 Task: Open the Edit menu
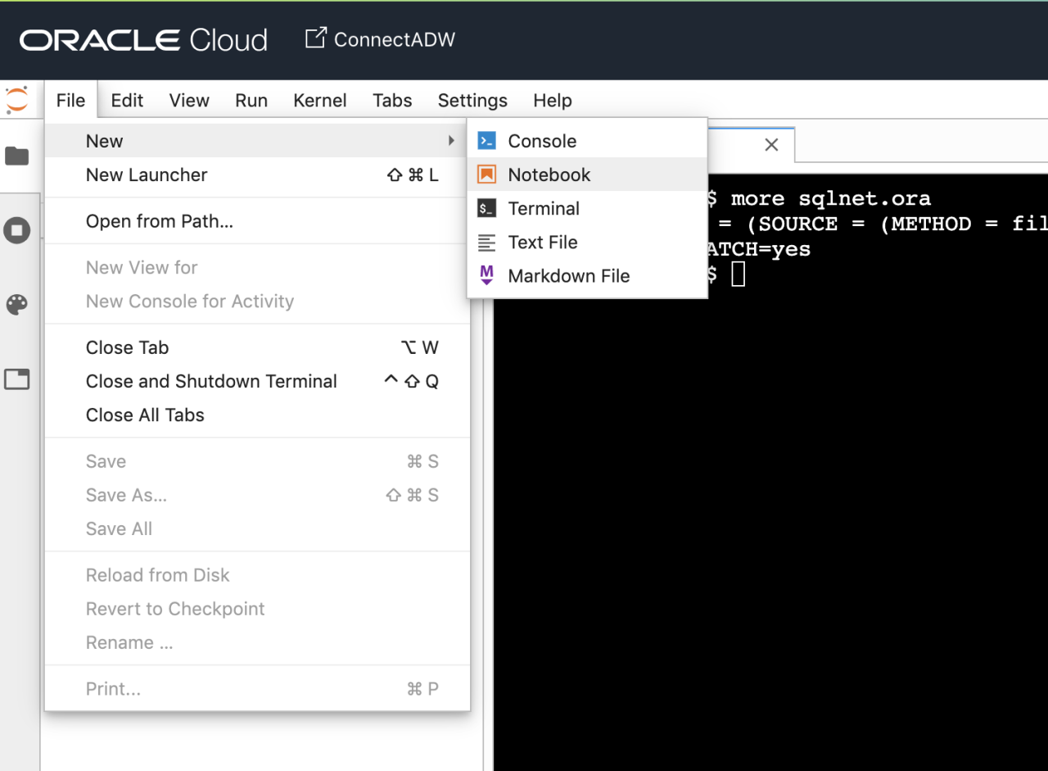pyautogui.click(x=127, y=100)
